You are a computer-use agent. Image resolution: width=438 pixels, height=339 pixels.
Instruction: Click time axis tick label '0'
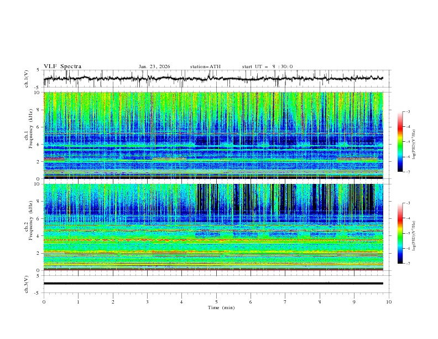pyautogui.click(x=44, y=302)
